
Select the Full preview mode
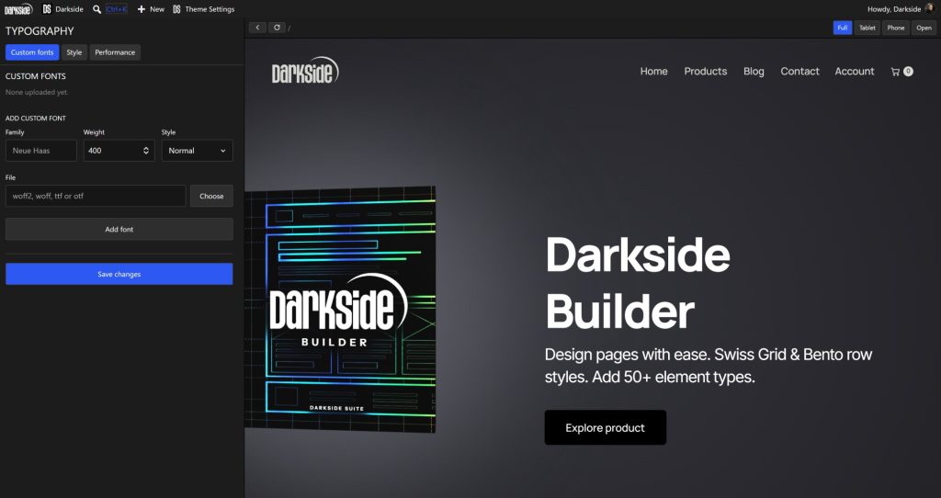click(x=842, y=28)
